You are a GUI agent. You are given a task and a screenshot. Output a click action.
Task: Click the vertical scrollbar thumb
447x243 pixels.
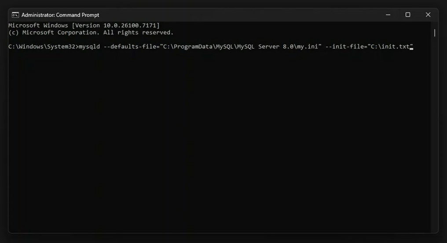click(435, 33)
